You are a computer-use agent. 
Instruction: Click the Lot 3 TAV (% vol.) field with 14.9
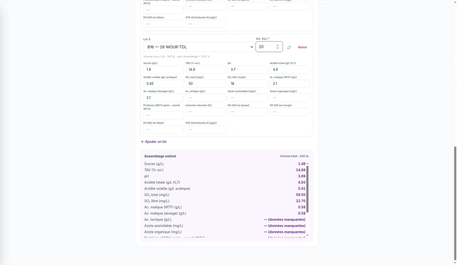[x=206, y=69]
